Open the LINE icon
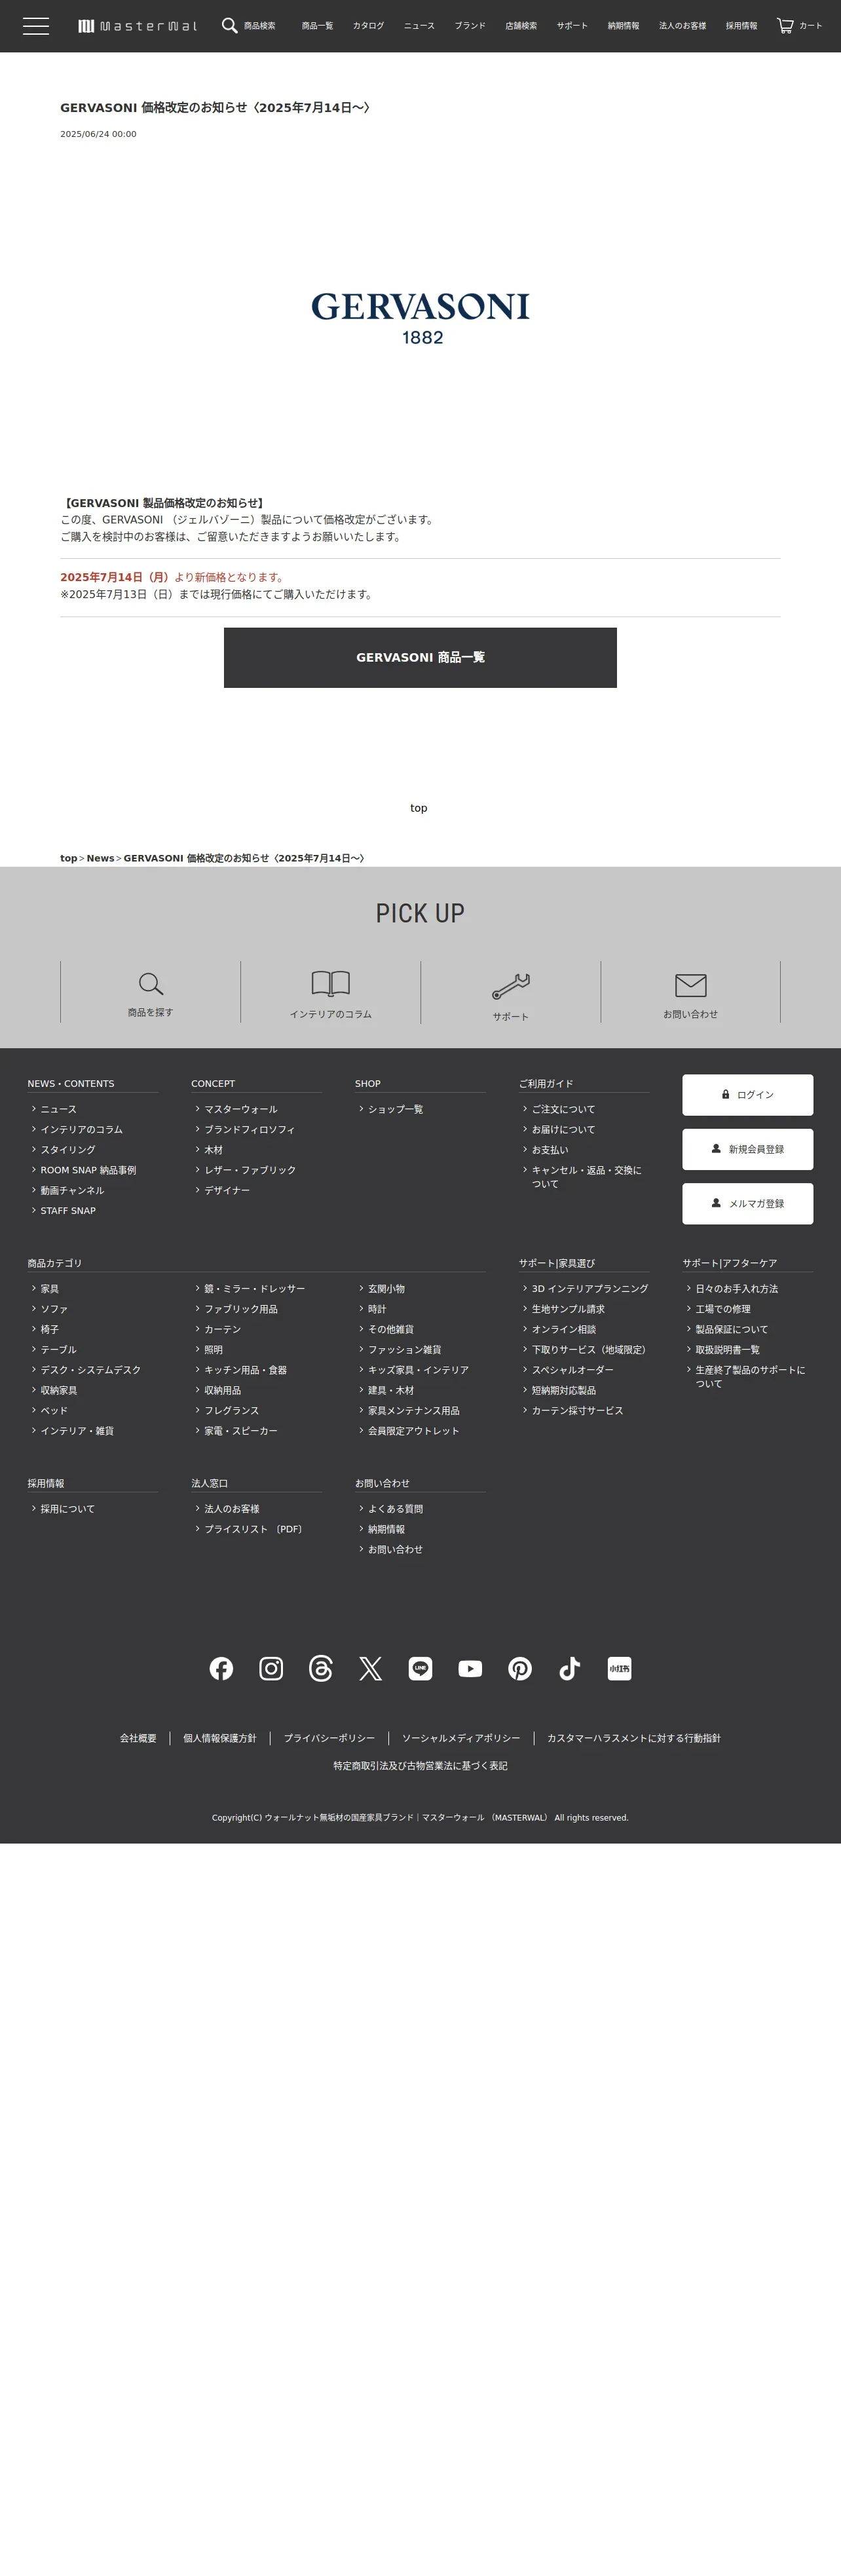This screenshot has height=2576, width=841. [x=420, y=1668]
